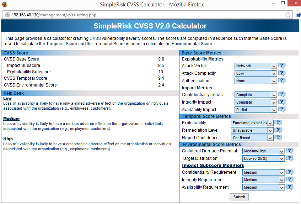Click the CVSS Temporal Score value 9.1
Viewport: 301px width, 204px height.
click(161, 78)
